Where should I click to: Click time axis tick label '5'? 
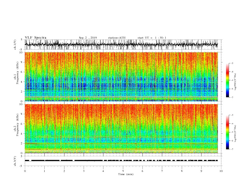tap(123, 171)
